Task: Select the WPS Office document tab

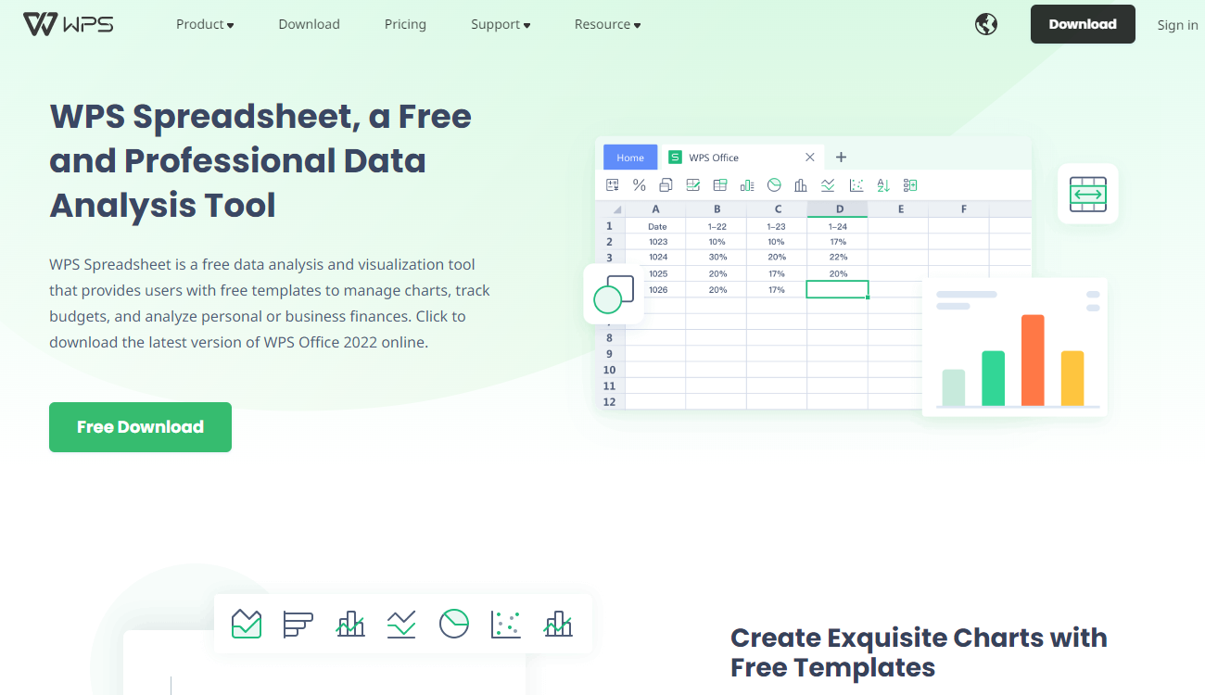Action: click(x=742, y=158)
